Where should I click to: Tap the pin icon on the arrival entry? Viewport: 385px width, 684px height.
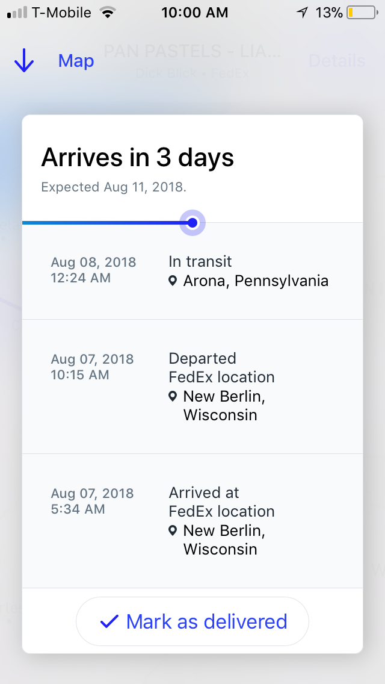click(173, 530)
